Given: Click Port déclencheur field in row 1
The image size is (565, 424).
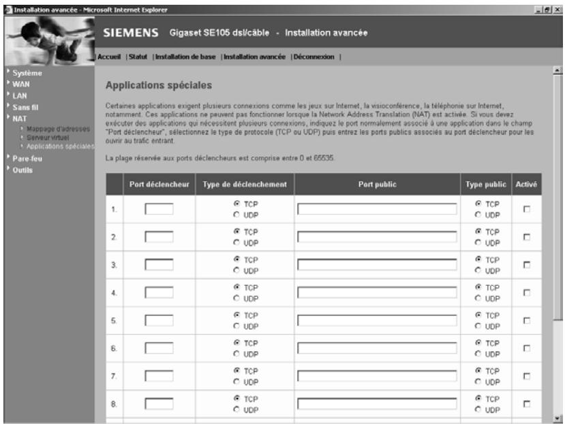Looking at the screenshot, I should point(159,209).
